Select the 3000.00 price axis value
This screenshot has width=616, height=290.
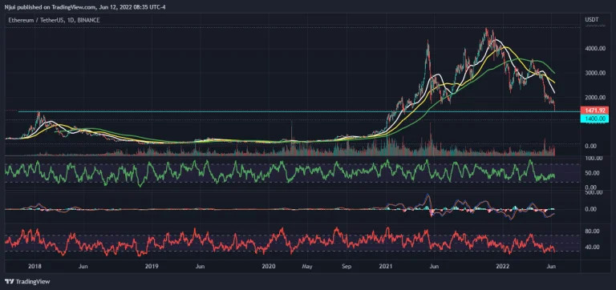point(594,73)
